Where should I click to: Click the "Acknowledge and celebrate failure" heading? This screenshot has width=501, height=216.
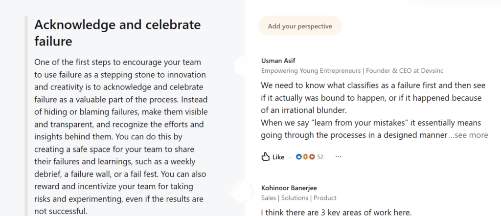point(117,33)
